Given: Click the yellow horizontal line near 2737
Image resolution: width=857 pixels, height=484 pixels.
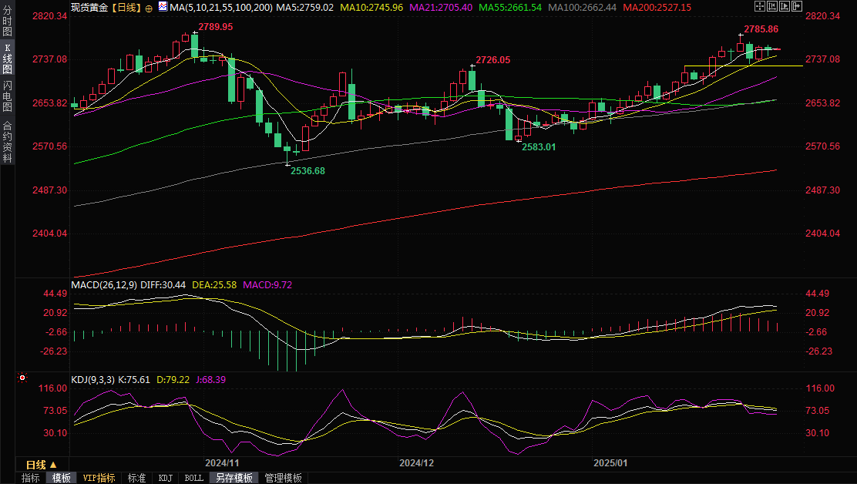Looking at the screenshot, I should (x=743, y=66).
